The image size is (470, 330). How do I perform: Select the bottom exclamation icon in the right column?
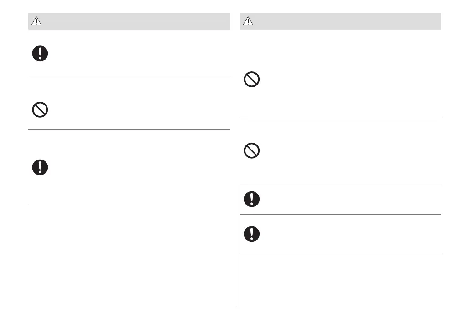coord(252,234)
